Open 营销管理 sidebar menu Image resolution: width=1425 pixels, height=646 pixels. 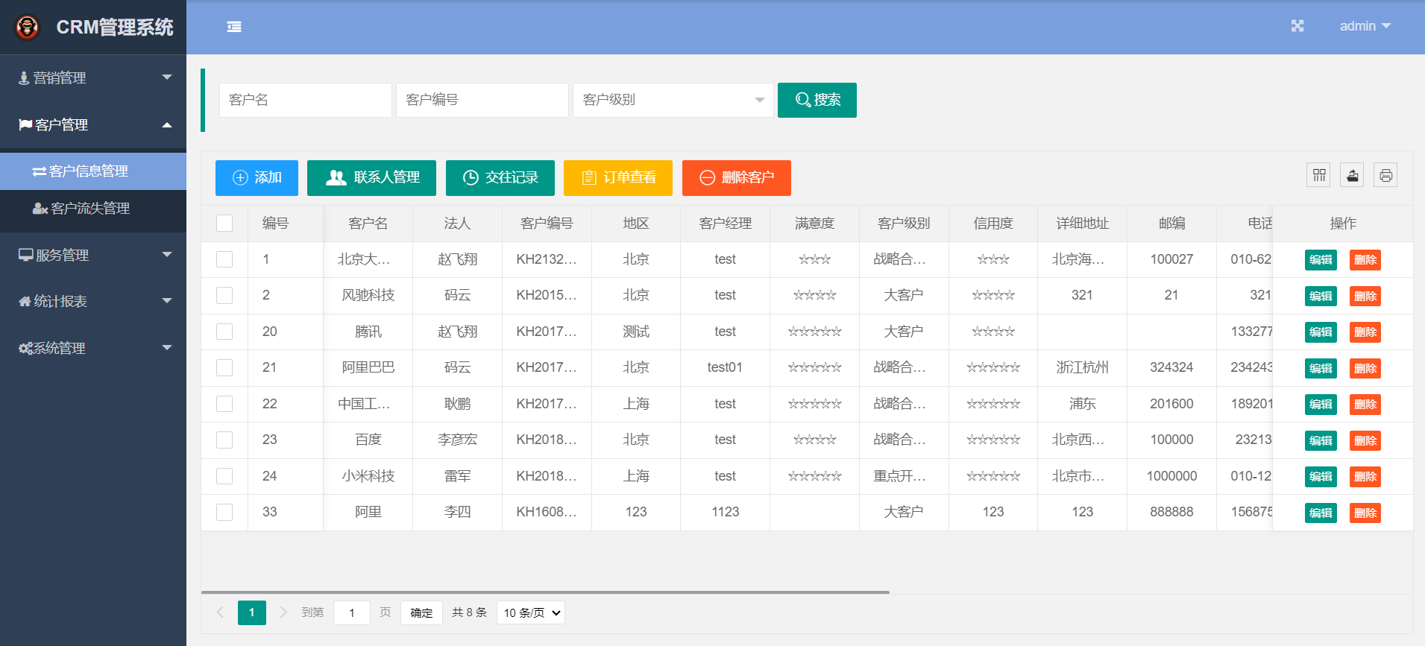(x=93, y=77)
